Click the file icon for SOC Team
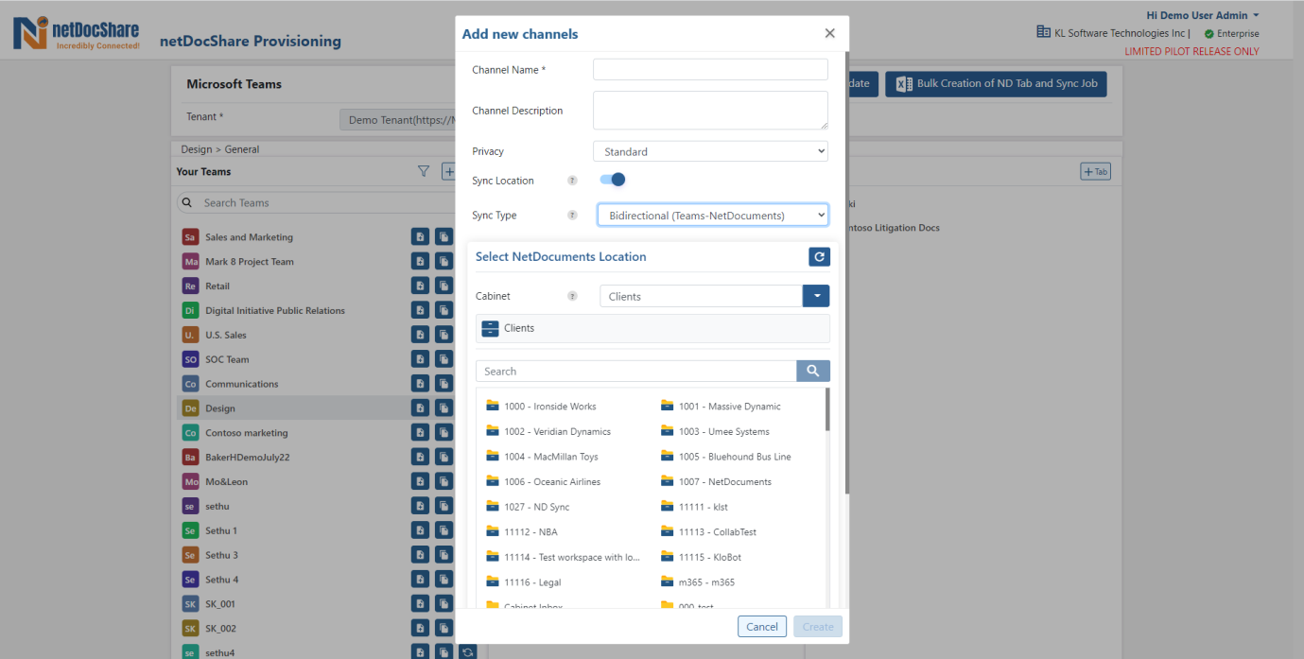Viewport: 1304px width, 659px height. pyautogui.click(x=420, y=359)
